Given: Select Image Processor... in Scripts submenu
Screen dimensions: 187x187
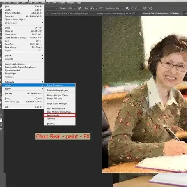Looking at the screenshot, I should tap(60, 85).
